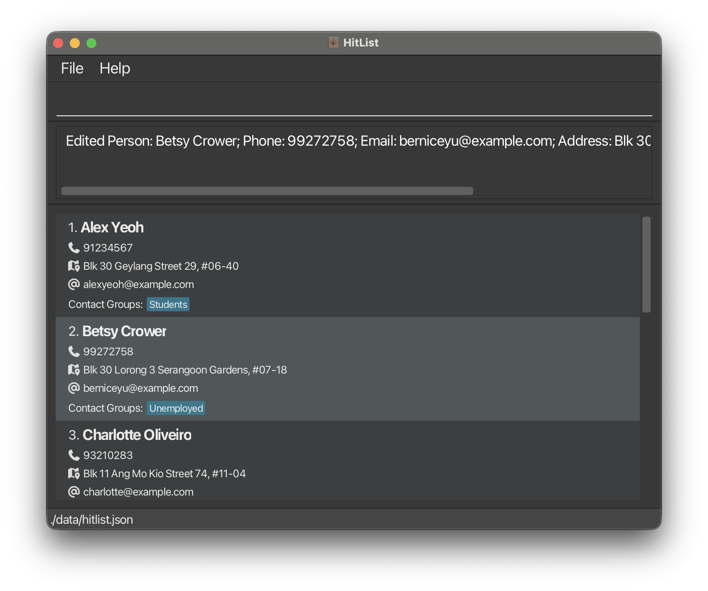Image resolution: width=708 pixels, height=591 pixels.
Task: Click the horizontal scrollbar in result box
Action: tap(267, 191)
